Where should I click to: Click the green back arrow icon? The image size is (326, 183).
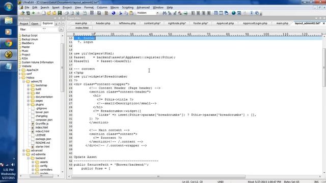33,13
